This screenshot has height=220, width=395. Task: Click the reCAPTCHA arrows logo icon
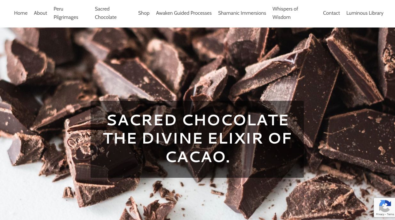tap(385, 206)
